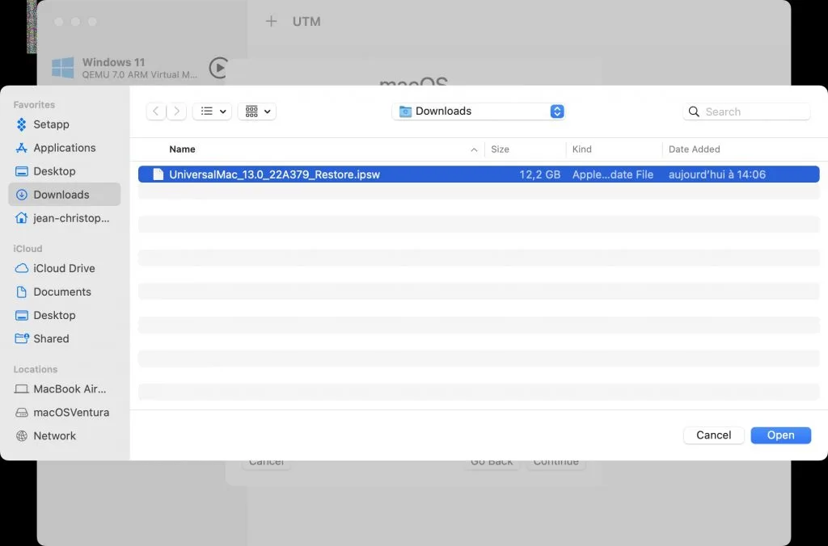Click the ipsw file's document icon
Screen dimensions: 828x546
(158, 174)
